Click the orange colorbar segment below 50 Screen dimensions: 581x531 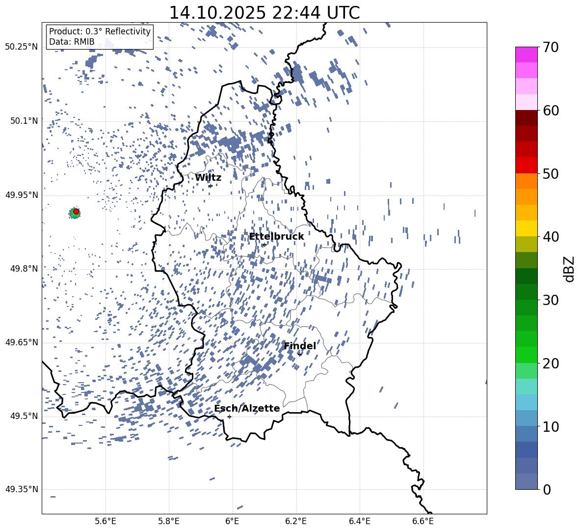click(526, 181)
